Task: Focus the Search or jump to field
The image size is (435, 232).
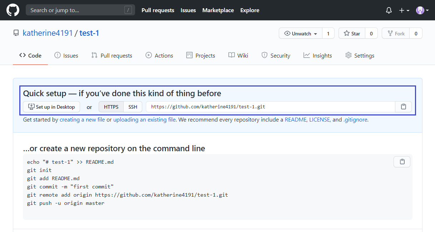Action: (x=80, y=10)
